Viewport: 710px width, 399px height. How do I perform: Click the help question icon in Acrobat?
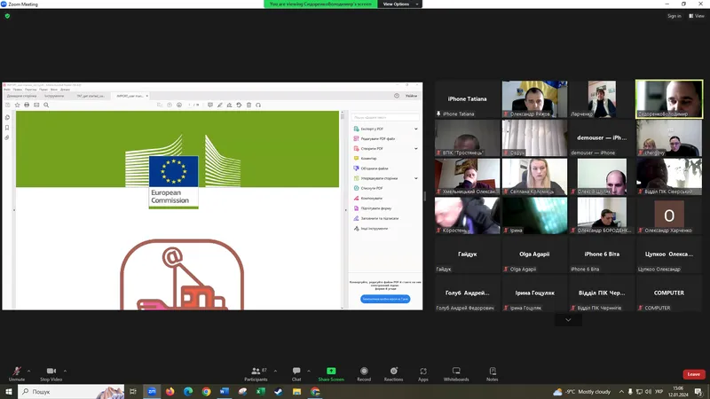397,96
